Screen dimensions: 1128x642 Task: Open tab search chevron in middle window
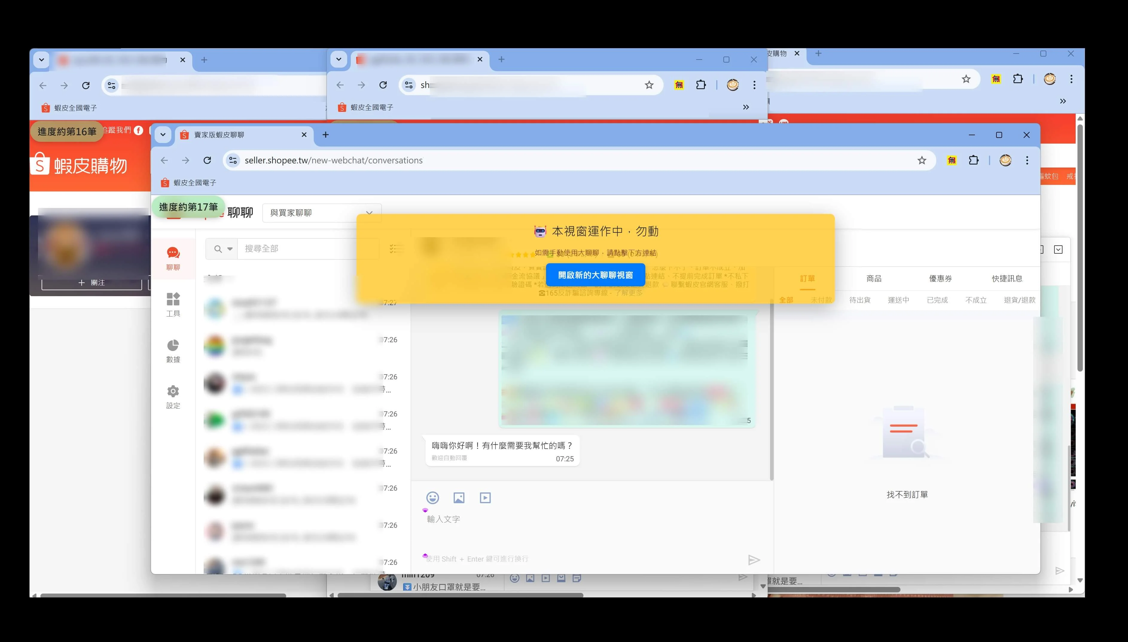pyautogui.click(x=339, y=59)
